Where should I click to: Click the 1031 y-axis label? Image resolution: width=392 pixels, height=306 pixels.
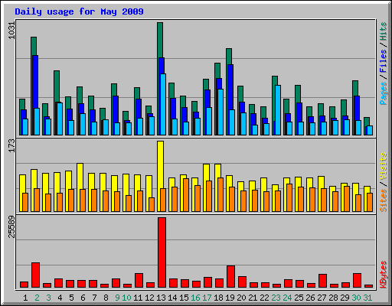tap(11, 31)
